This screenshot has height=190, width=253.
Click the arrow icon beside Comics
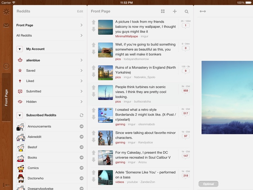pyautogui.click(x=82, y=168)
